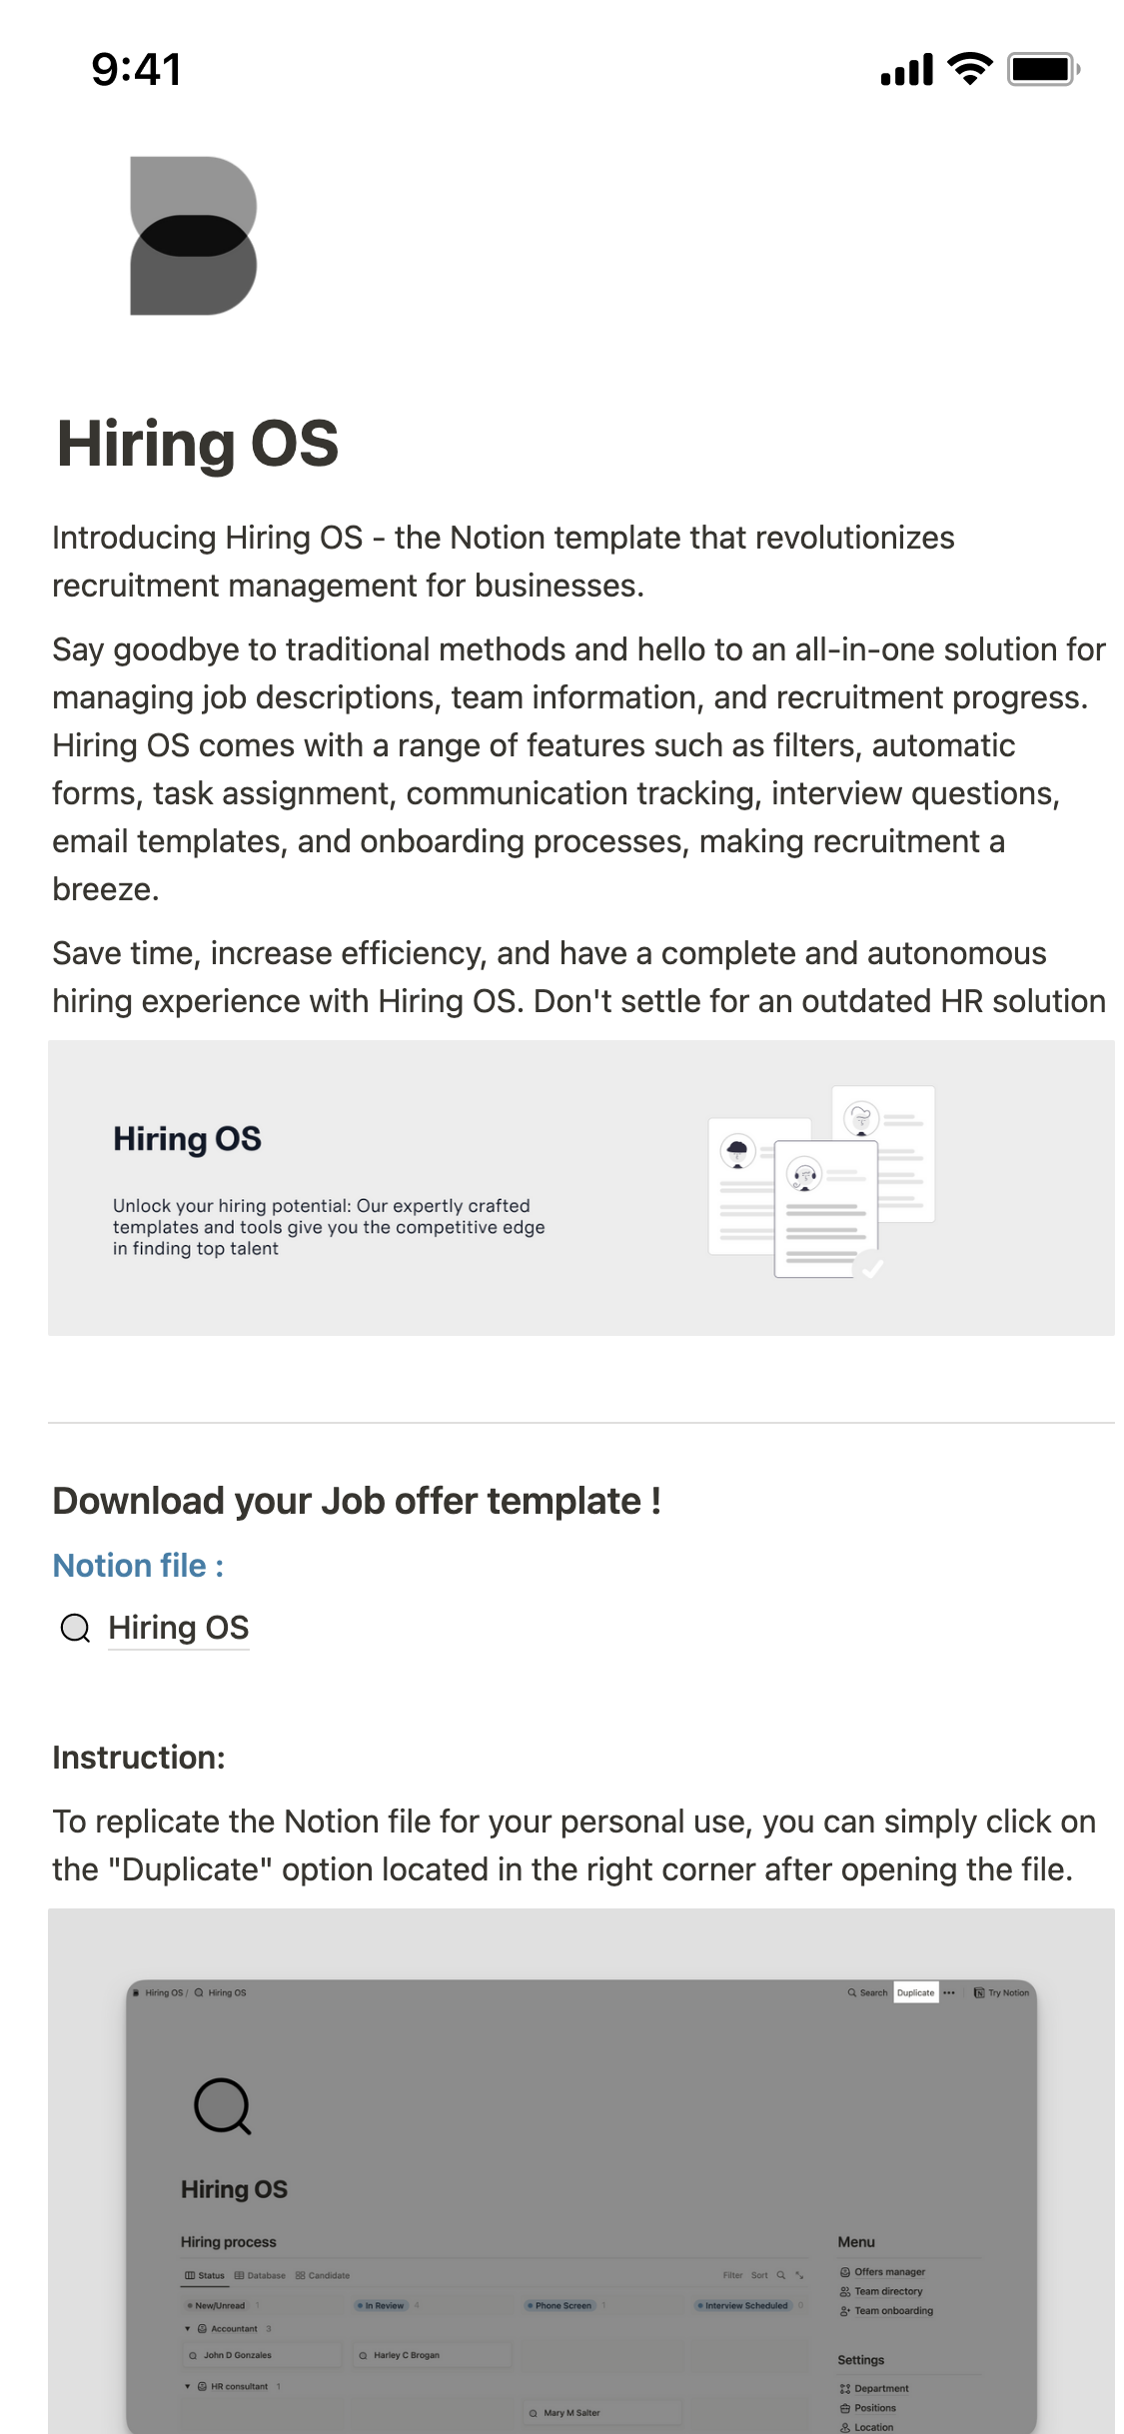The height and width of the screenshot is (2434, 1124).
Task: Open the Hiring OS Notion file link
Action: pyautogui.click(x=178, y=1628)
